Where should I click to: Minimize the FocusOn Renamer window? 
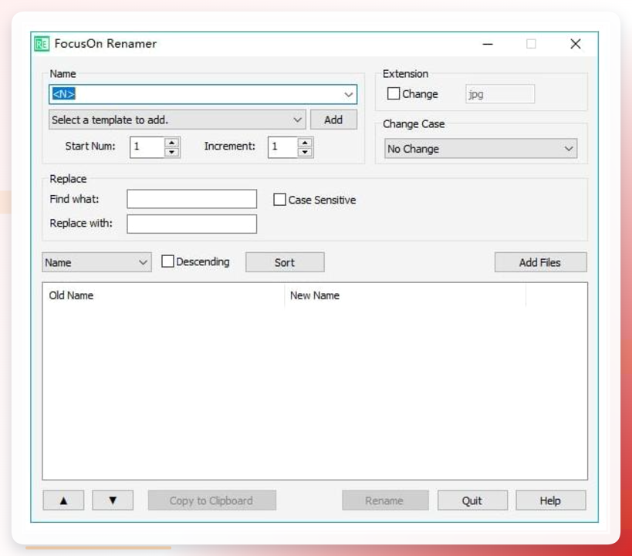coord(488,44)
